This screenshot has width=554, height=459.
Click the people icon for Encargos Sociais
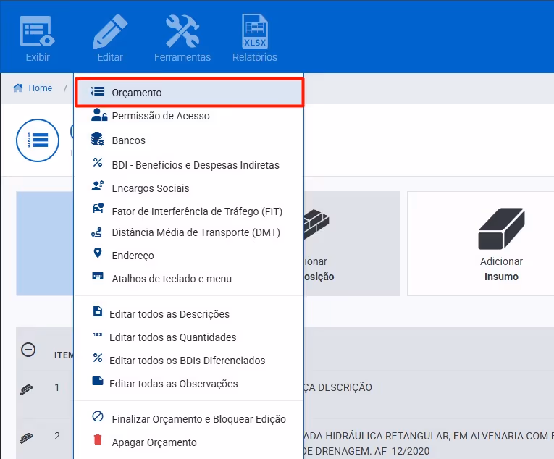(98, 186)
